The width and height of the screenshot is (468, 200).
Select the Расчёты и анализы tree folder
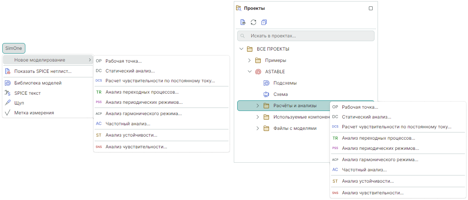(x=295, y=106)
